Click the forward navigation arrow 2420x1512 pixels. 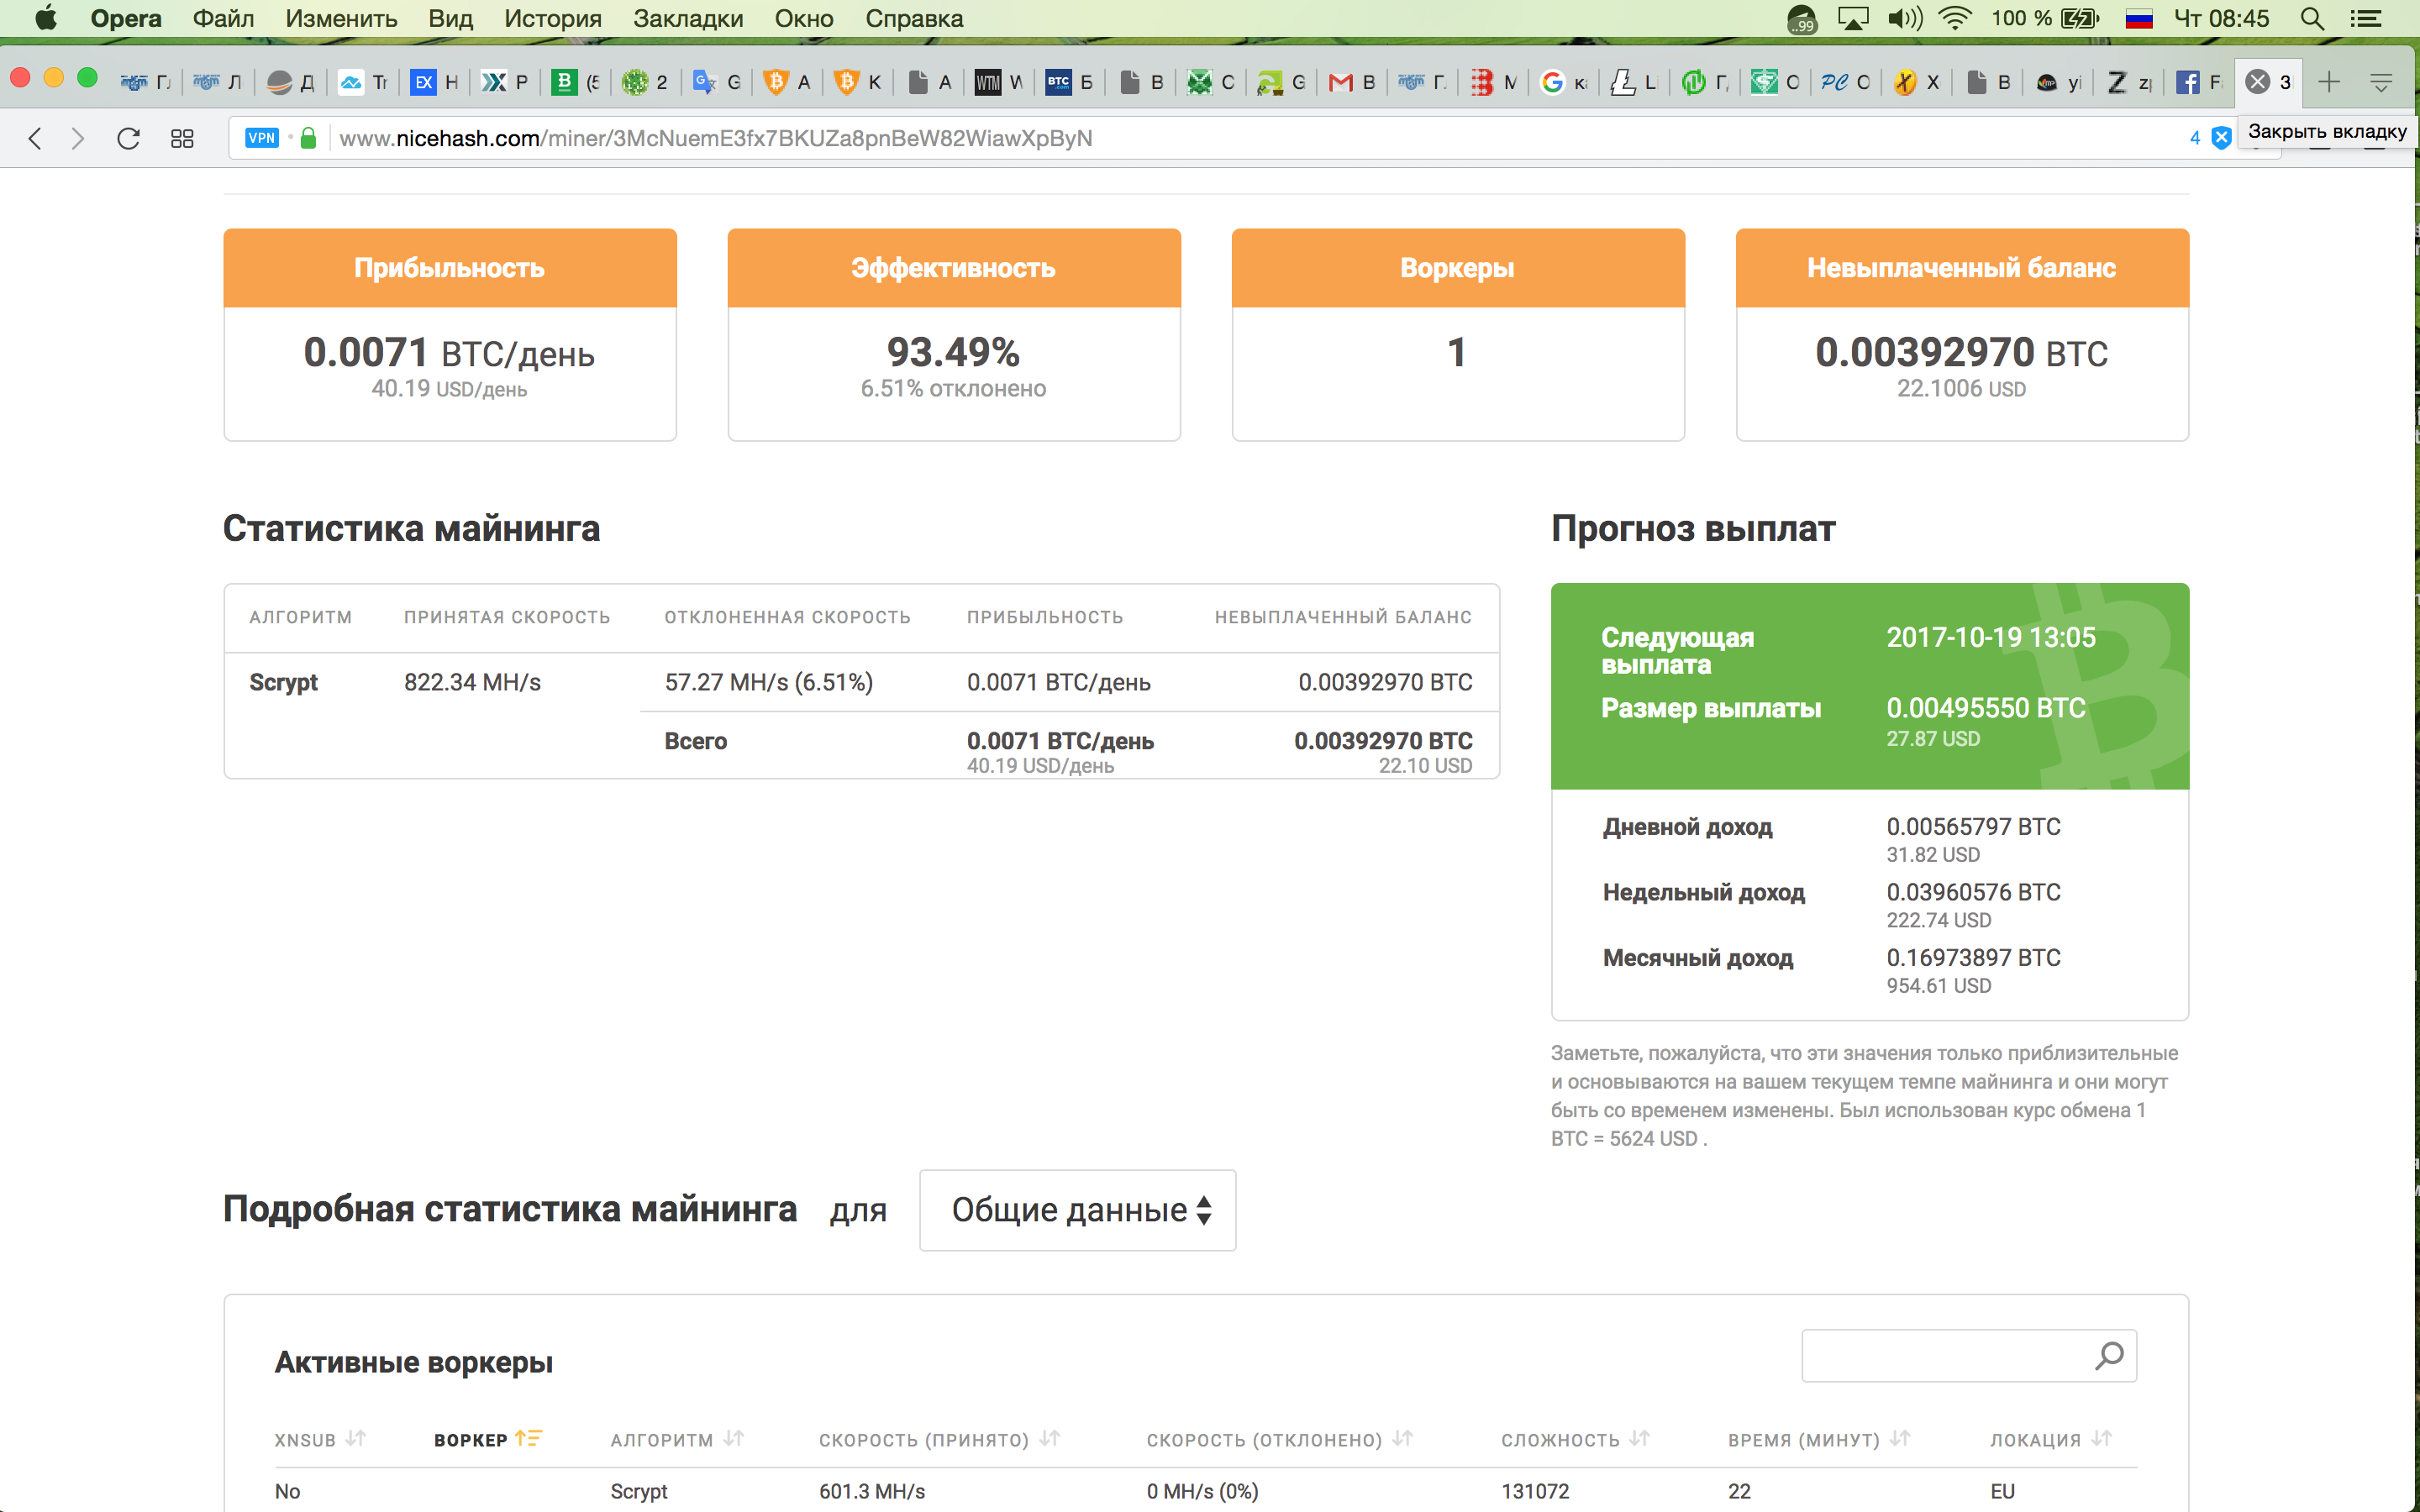click(x=78, y=138)
